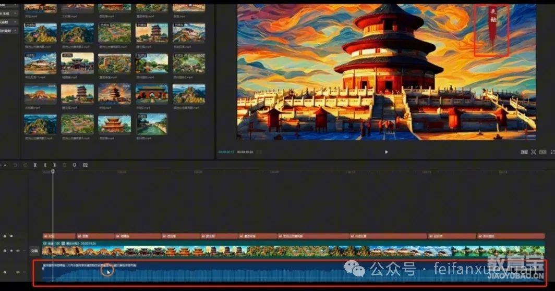Screen dimensions: 555x291
Task: Click the freeze-frame image icon in toolbar
Action: [85, 165]
